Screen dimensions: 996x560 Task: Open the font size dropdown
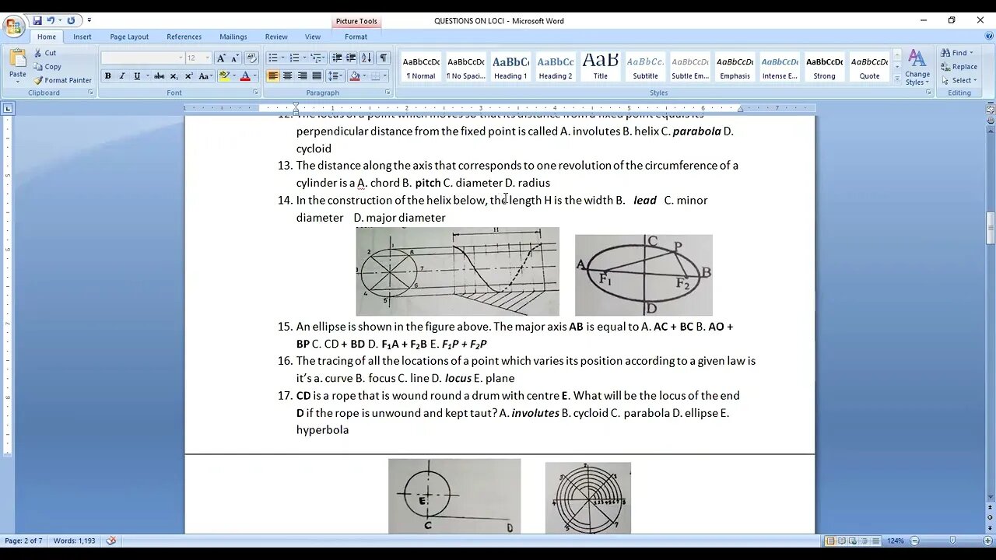tap(208, 58)
